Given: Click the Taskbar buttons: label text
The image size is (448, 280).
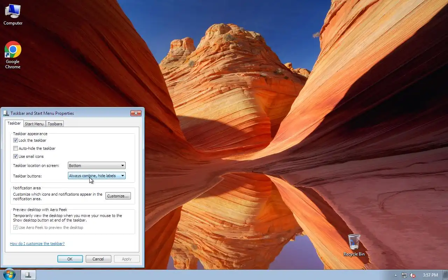Looking at the screenshot, I should (27, 176).
